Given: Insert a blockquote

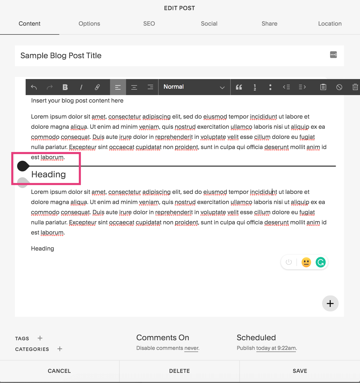Looking at the screenshot, I should pos(238,87).
